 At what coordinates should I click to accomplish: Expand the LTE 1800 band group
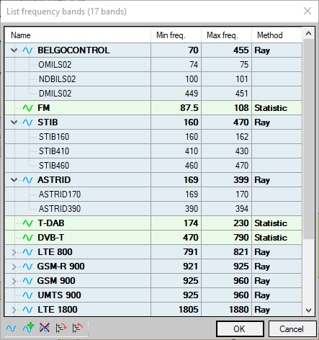pyautogui.click(x=14, y=310)
